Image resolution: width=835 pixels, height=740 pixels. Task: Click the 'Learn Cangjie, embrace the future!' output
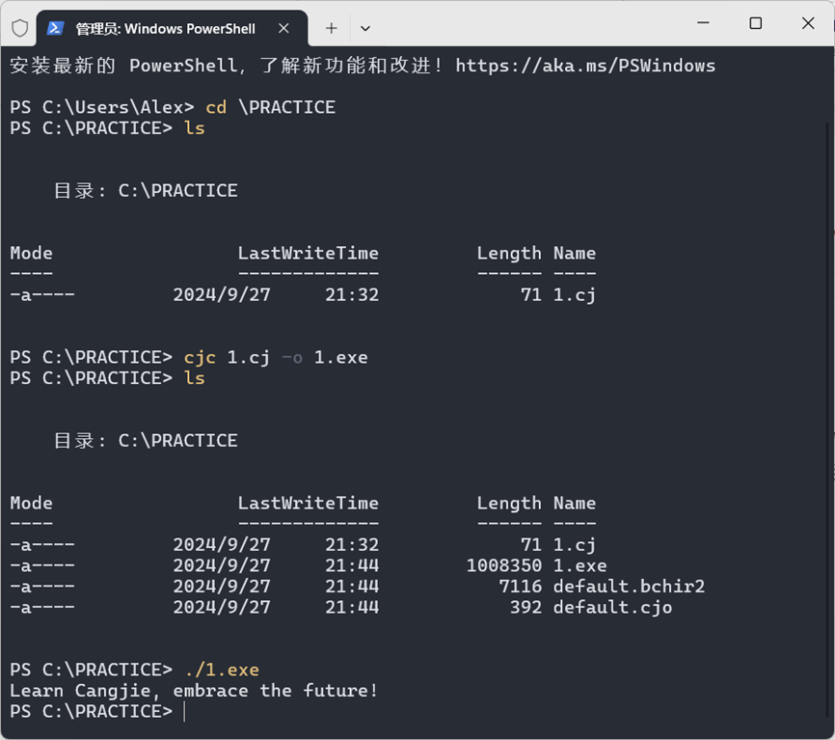point(194,691)
